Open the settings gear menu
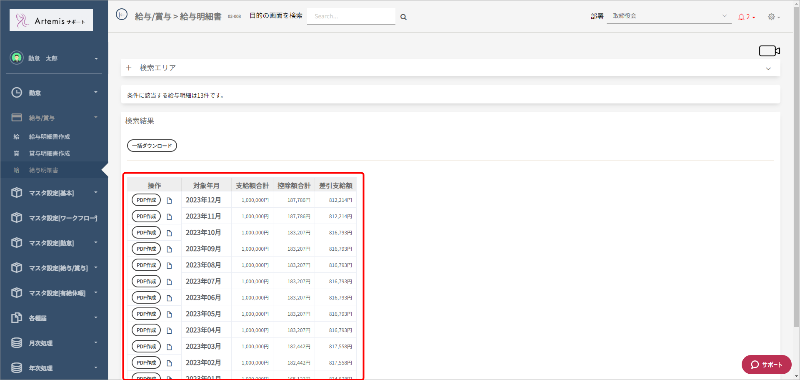The image size is (800, 380). [773, 17]
